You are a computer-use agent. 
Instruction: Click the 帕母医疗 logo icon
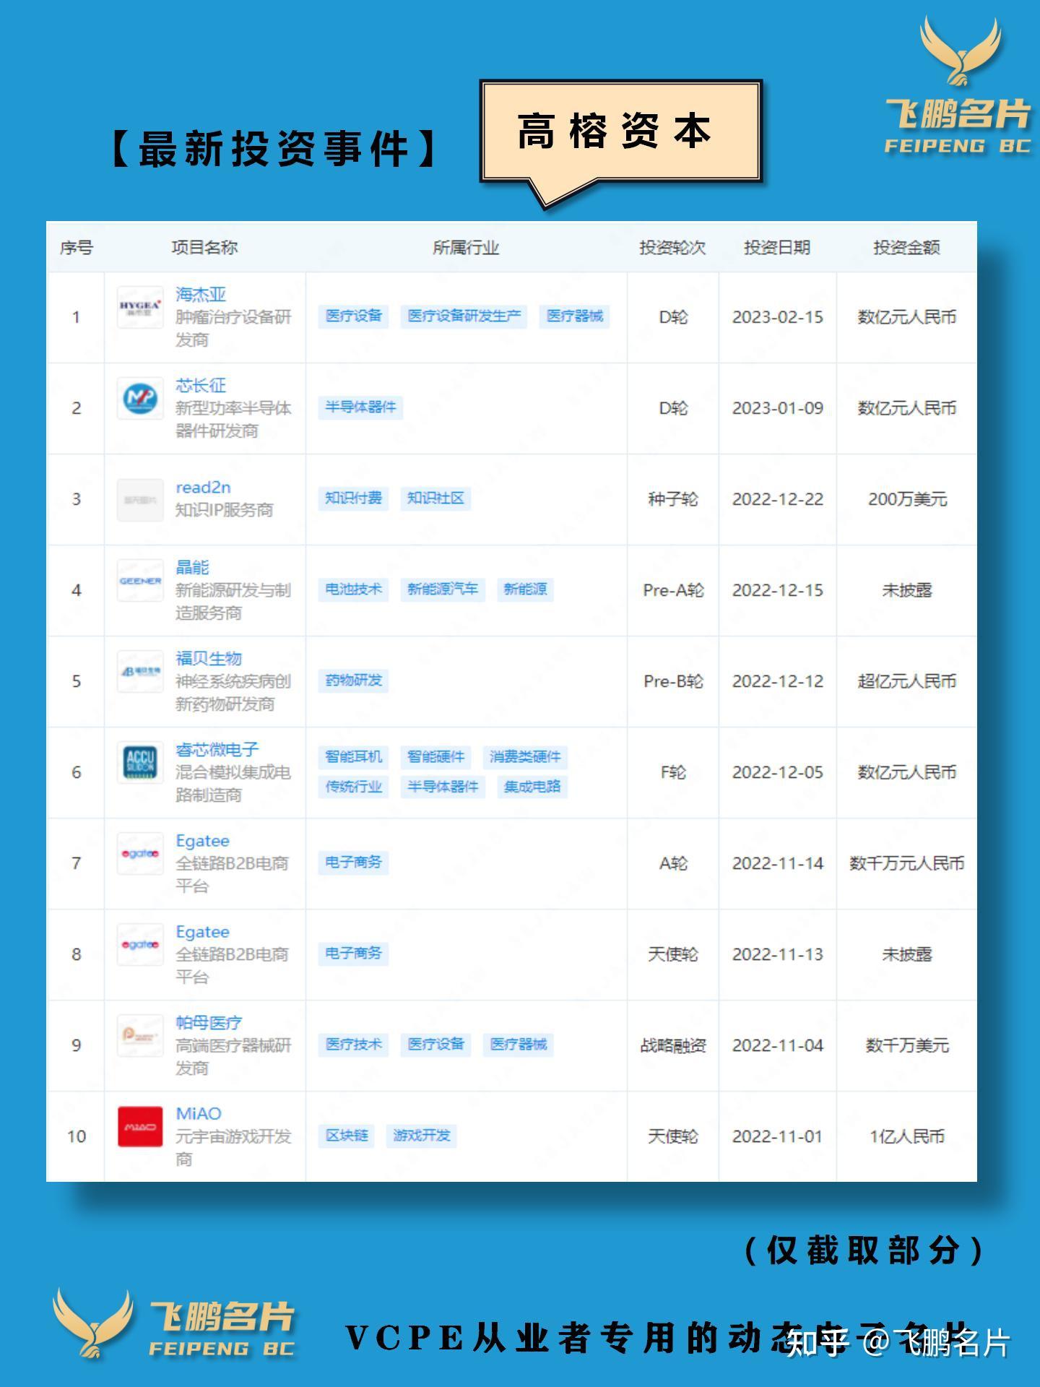tap(140, 1035)
